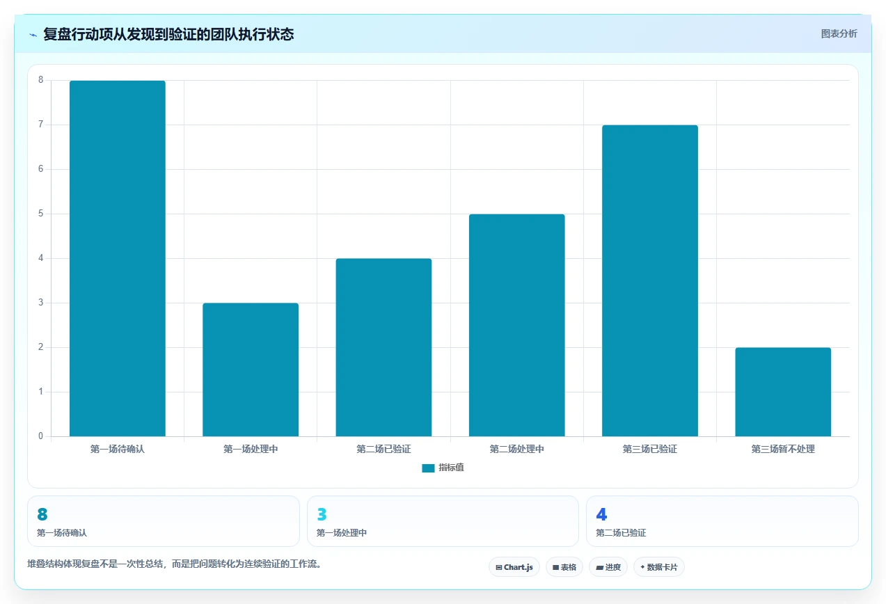Screen dimensions: 886x604
Task: Click the y-axis value 8
Action: click(41, 80)
